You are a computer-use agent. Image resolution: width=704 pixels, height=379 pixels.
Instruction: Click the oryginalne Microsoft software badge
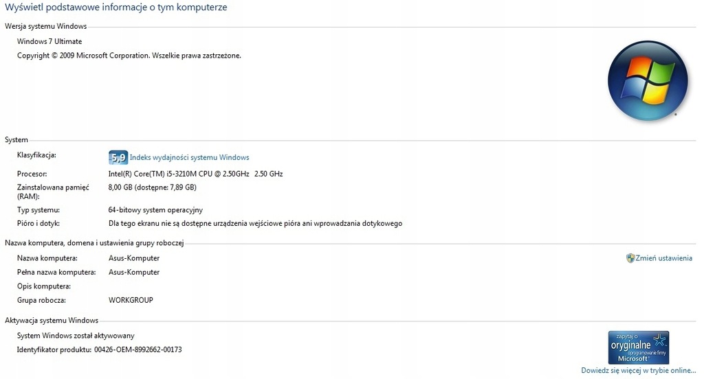tap(639, 347)
